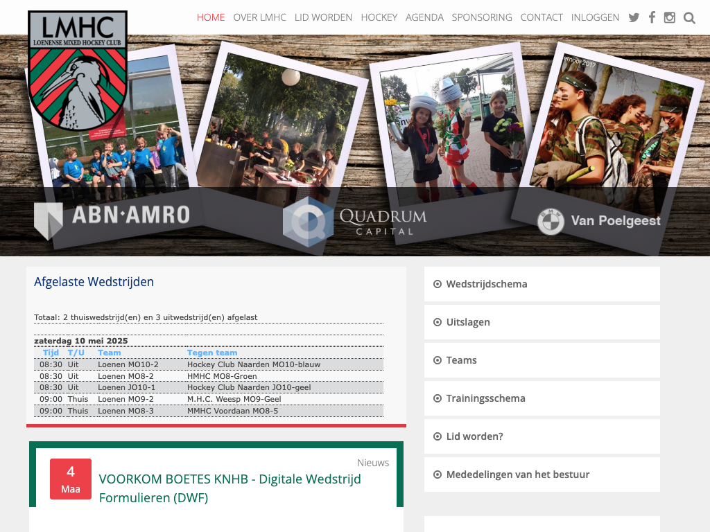Expand Mededelingen van het bestuur
This screenshot has height=532, width=710.
517,475
